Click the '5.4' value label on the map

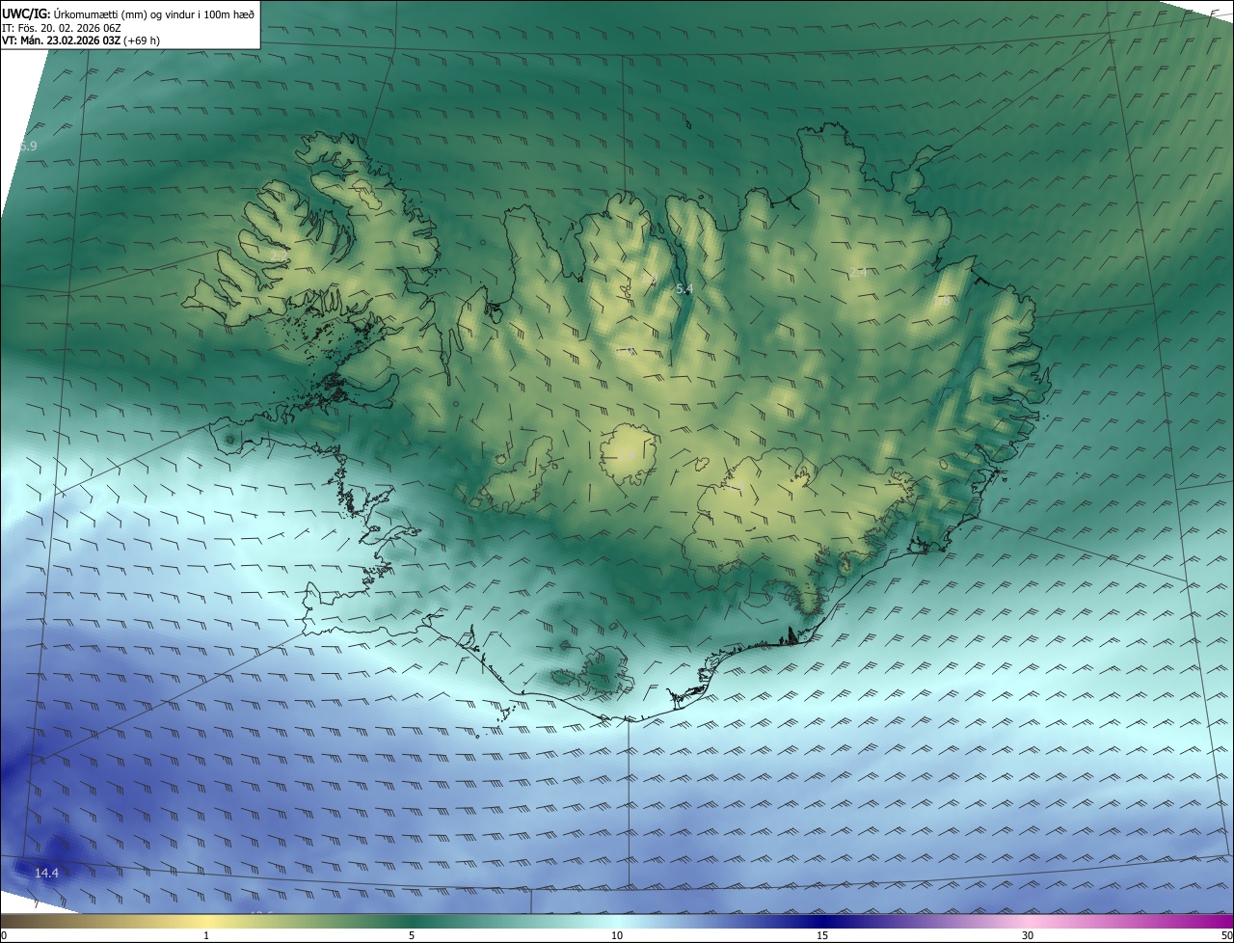(684, 289)
